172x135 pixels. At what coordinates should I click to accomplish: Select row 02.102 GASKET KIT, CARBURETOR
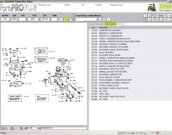[130, 36]
